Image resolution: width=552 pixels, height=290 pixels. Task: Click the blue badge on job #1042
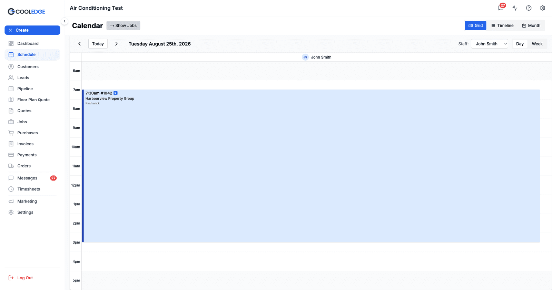116,93
